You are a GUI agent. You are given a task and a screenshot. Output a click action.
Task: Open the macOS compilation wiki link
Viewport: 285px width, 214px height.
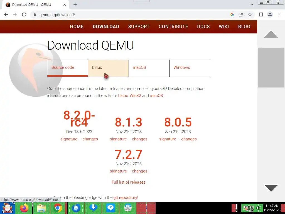(156, 96)
